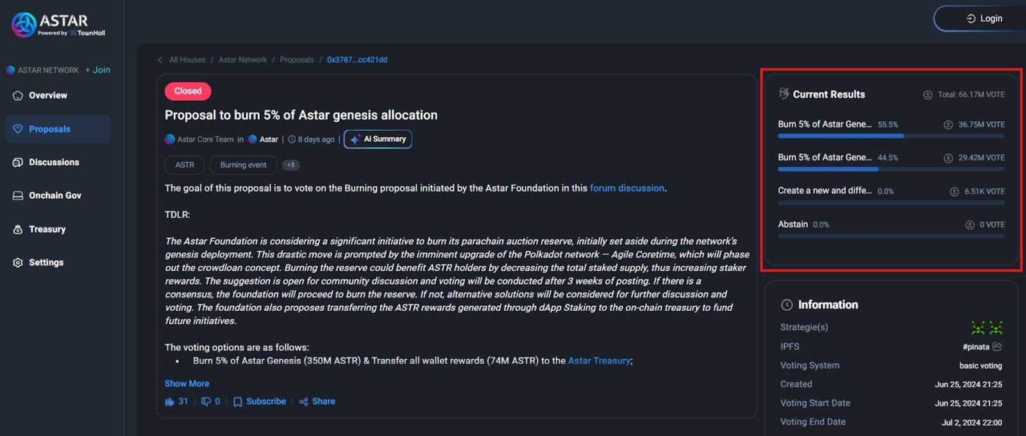Click the bookmark Subscribe icon
This screenshot has width=1026, height=436.
point(238,402)
